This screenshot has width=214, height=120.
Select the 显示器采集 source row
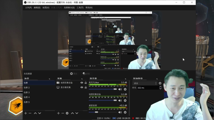(72, 87)
